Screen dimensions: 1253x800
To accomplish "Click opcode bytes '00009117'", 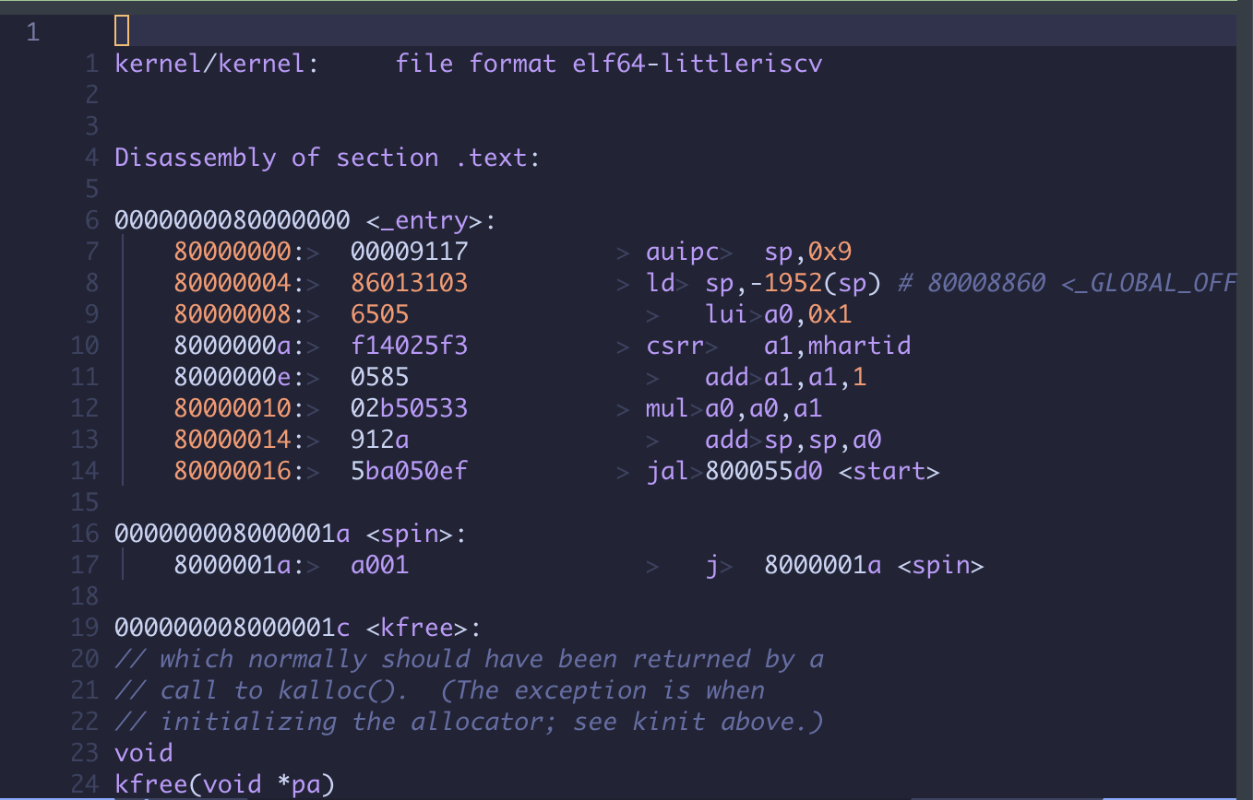I will click(410, 252).
